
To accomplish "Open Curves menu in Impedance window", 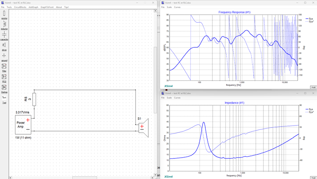I will pos(177,97).
